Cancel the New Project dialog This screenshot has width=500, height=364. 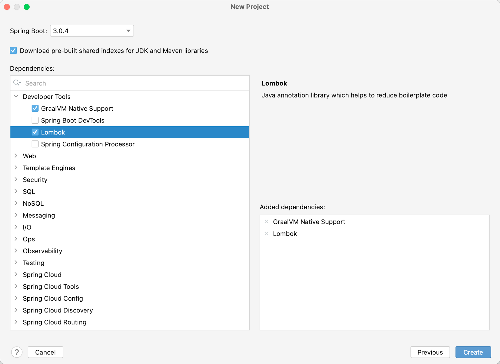point(45,352)
